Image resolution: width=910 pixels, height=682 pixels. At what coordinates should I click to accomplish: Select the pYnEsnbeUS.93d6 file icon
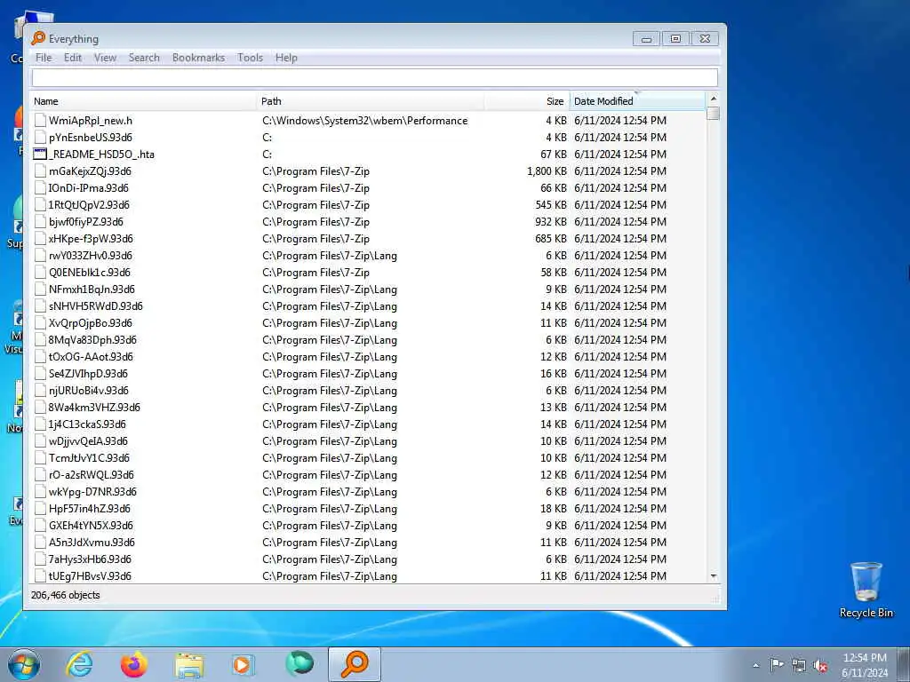(39, 138)
